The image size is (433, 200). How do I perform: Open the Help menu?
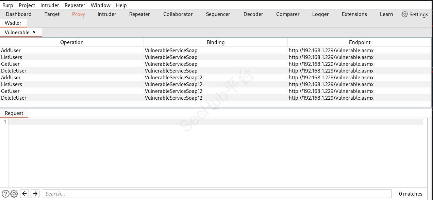click(x=121, y=5)
